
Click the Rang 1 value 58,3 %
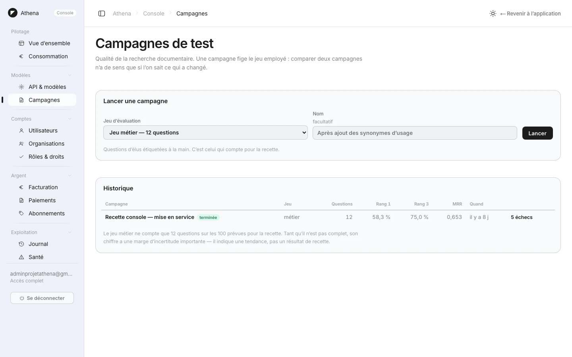[381, 217]
